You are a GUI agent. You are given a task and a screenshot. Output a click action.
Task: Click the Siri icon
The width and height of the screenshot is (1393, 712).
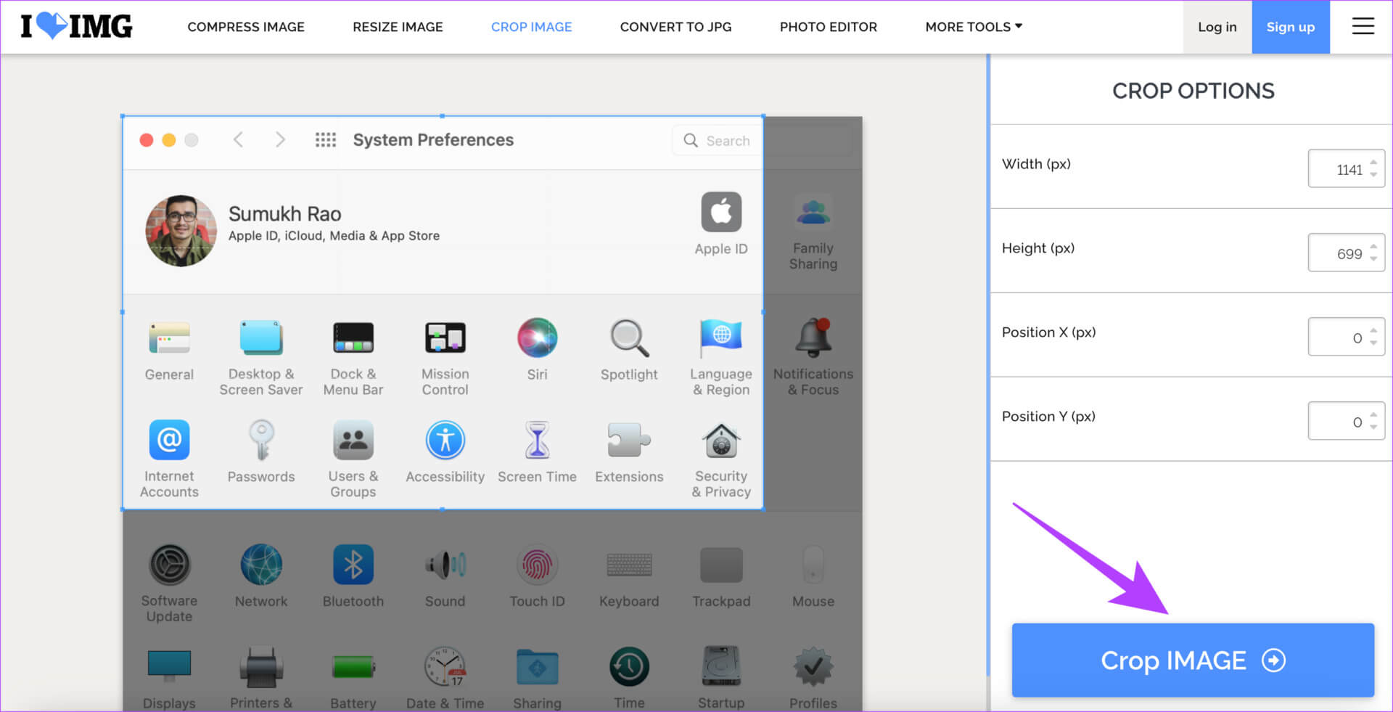(537, 337)
